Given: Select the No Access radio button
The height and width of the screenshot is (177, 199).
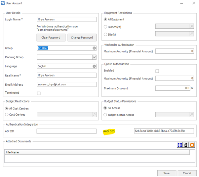Looking at the screenshot, I should coord(105,108).
